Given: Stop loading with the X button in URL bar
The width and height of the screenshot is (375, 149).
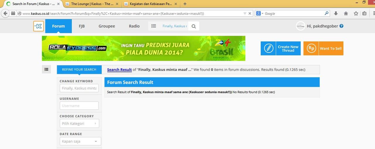Looking at the screenshot, I should point(250,13).
